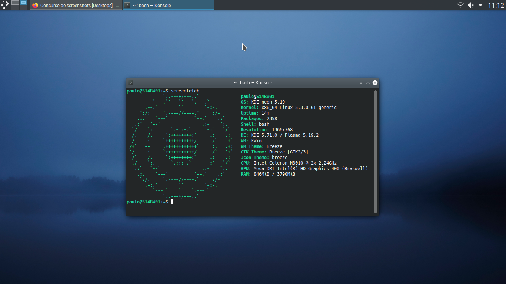
Task: Open the Wi-Fi network tray icon
Action: [460, 5]
